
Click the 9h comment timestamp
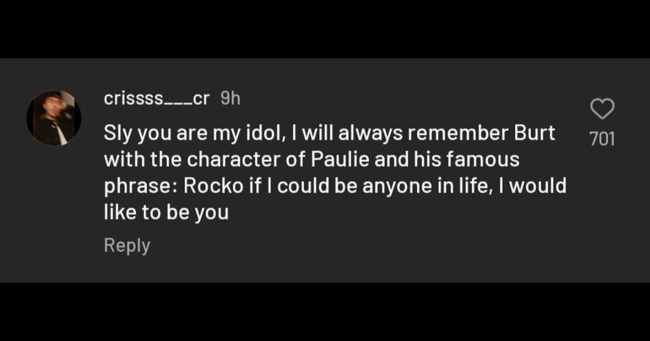coord(231,99)
